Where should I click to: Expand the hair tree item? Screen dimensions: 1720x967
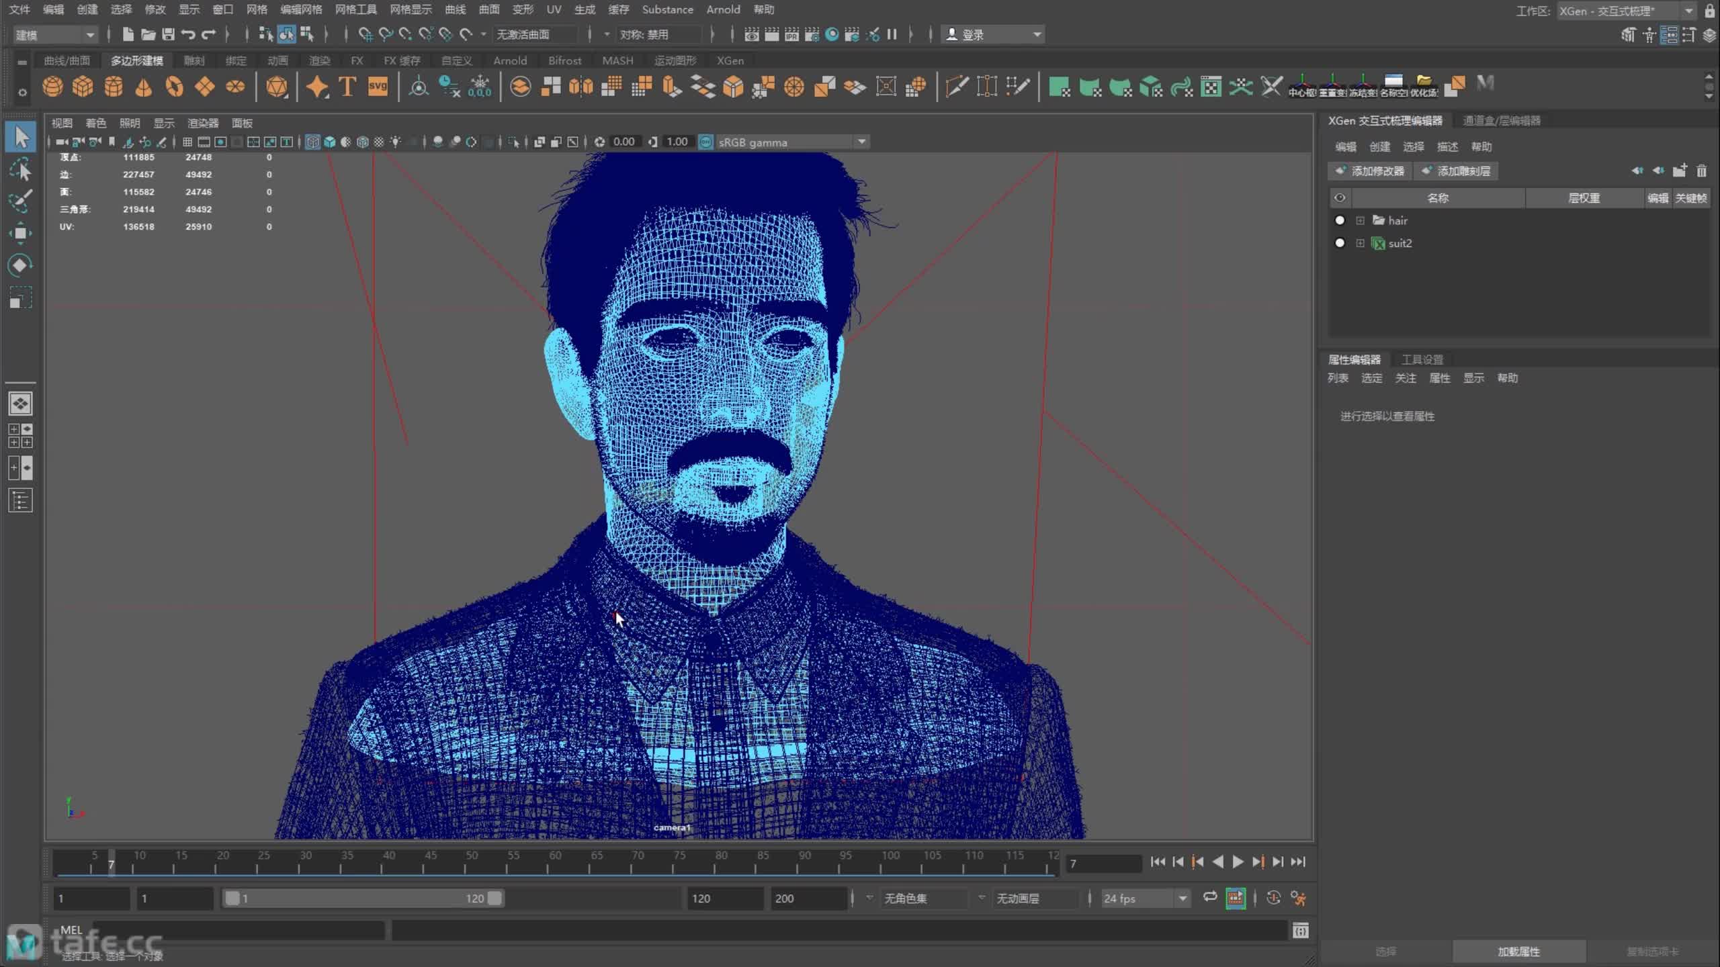point(1360,220)
